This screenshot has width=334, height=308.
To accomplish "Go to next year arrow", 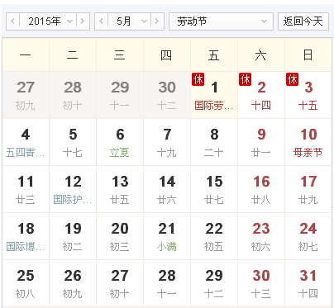I will (83, 21).
